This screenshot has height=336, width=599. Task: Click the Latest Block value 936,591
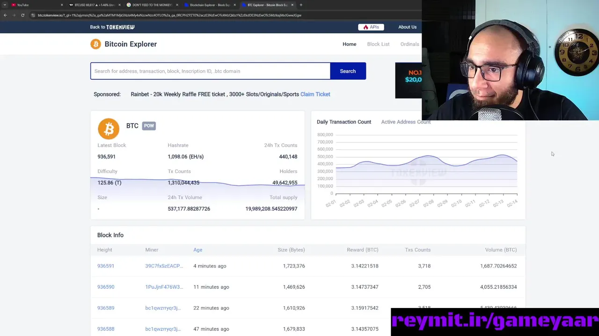pyautogui.click(x=106, y=157)
